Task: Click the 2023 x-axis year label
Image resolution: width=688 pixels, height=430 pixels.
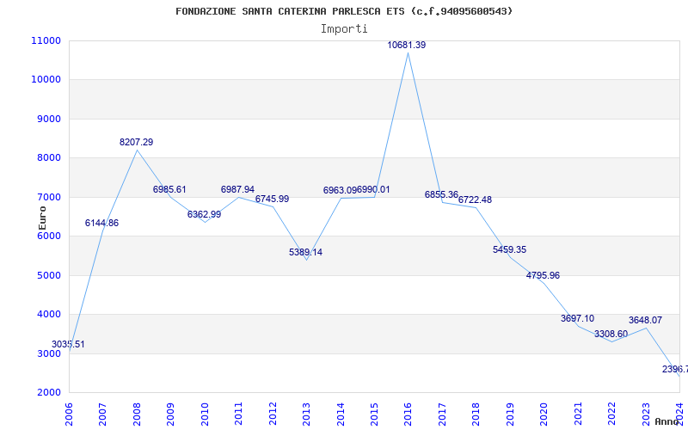Action: click(x=646, y=415)
